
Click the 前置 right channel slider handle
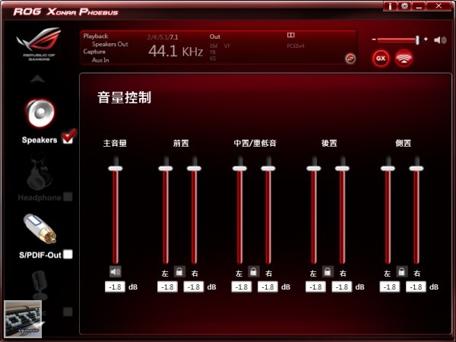[194, 169]
